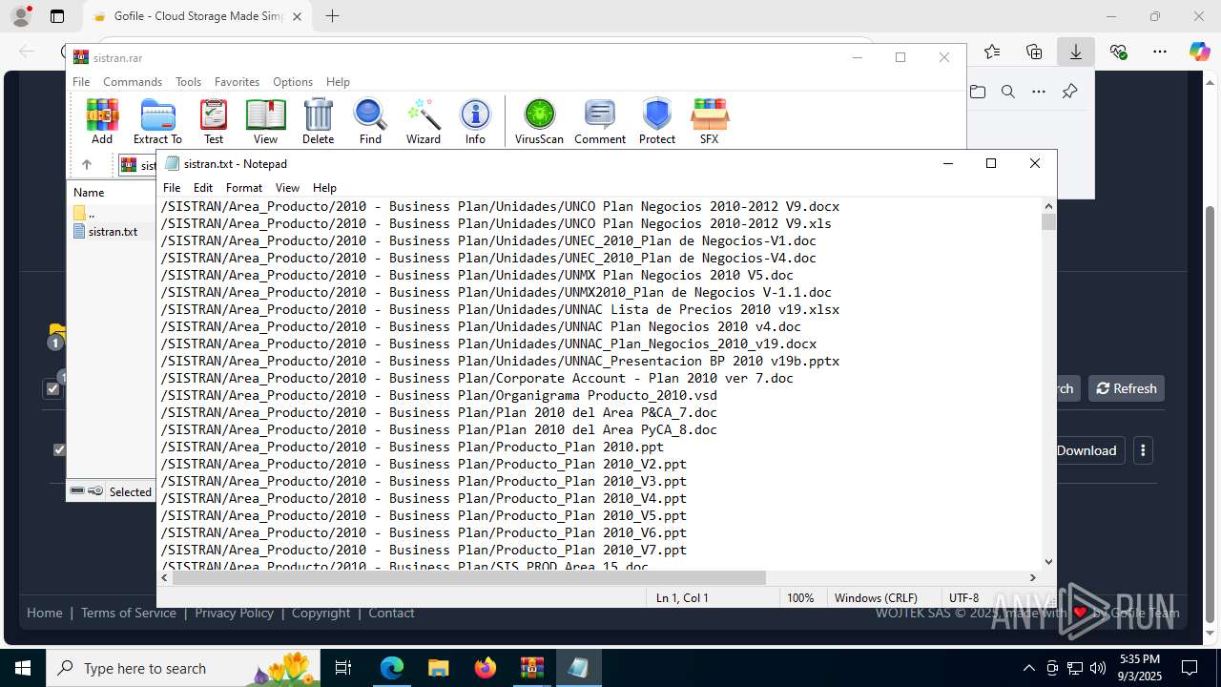Screen dimensions: 1221x687
Task: Open WinRAR Tools menu
Action: pos(188,82)
